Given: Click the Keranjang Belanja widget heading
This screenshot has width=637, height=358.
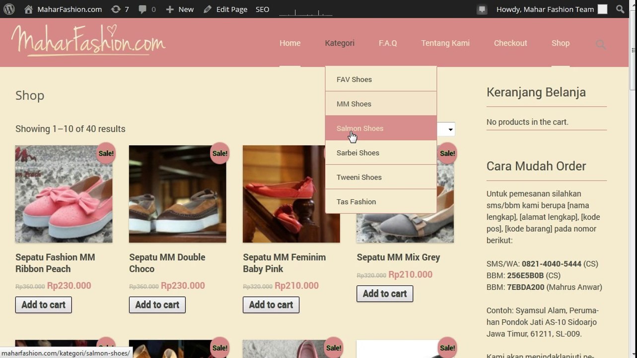Looking at the screenshot, I should [536, 92].
